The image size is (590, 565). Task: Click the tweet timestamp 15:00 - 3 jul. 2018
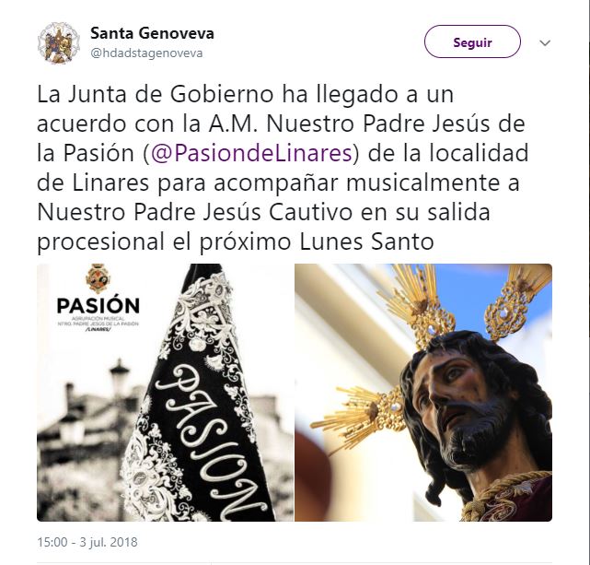(87, 542)
